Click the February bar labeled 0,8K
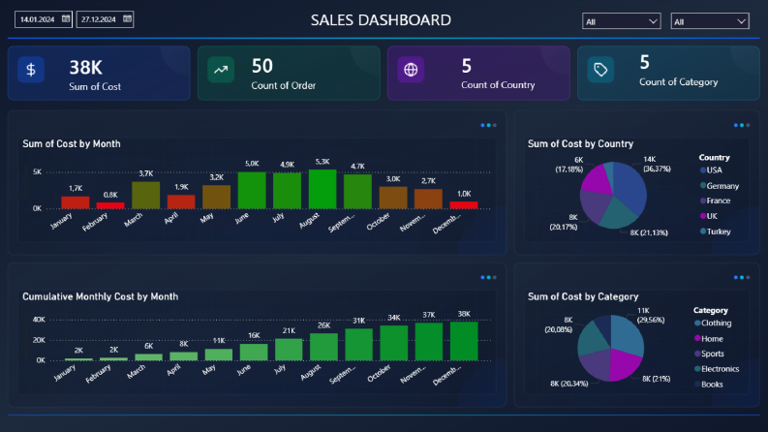Screen dimensions: 768x432 point(110,205)
